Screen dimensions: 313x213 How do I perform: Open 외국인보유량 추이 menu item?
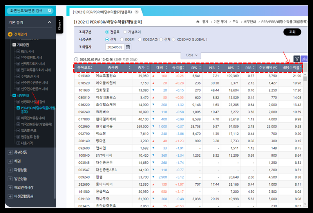tap(33, 118)
